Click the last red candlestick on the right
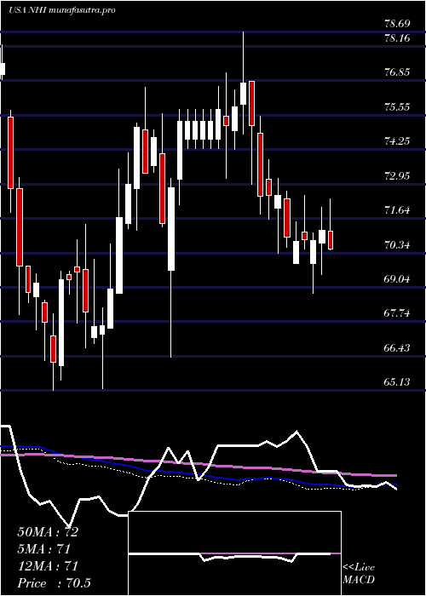 coord(331,240)
